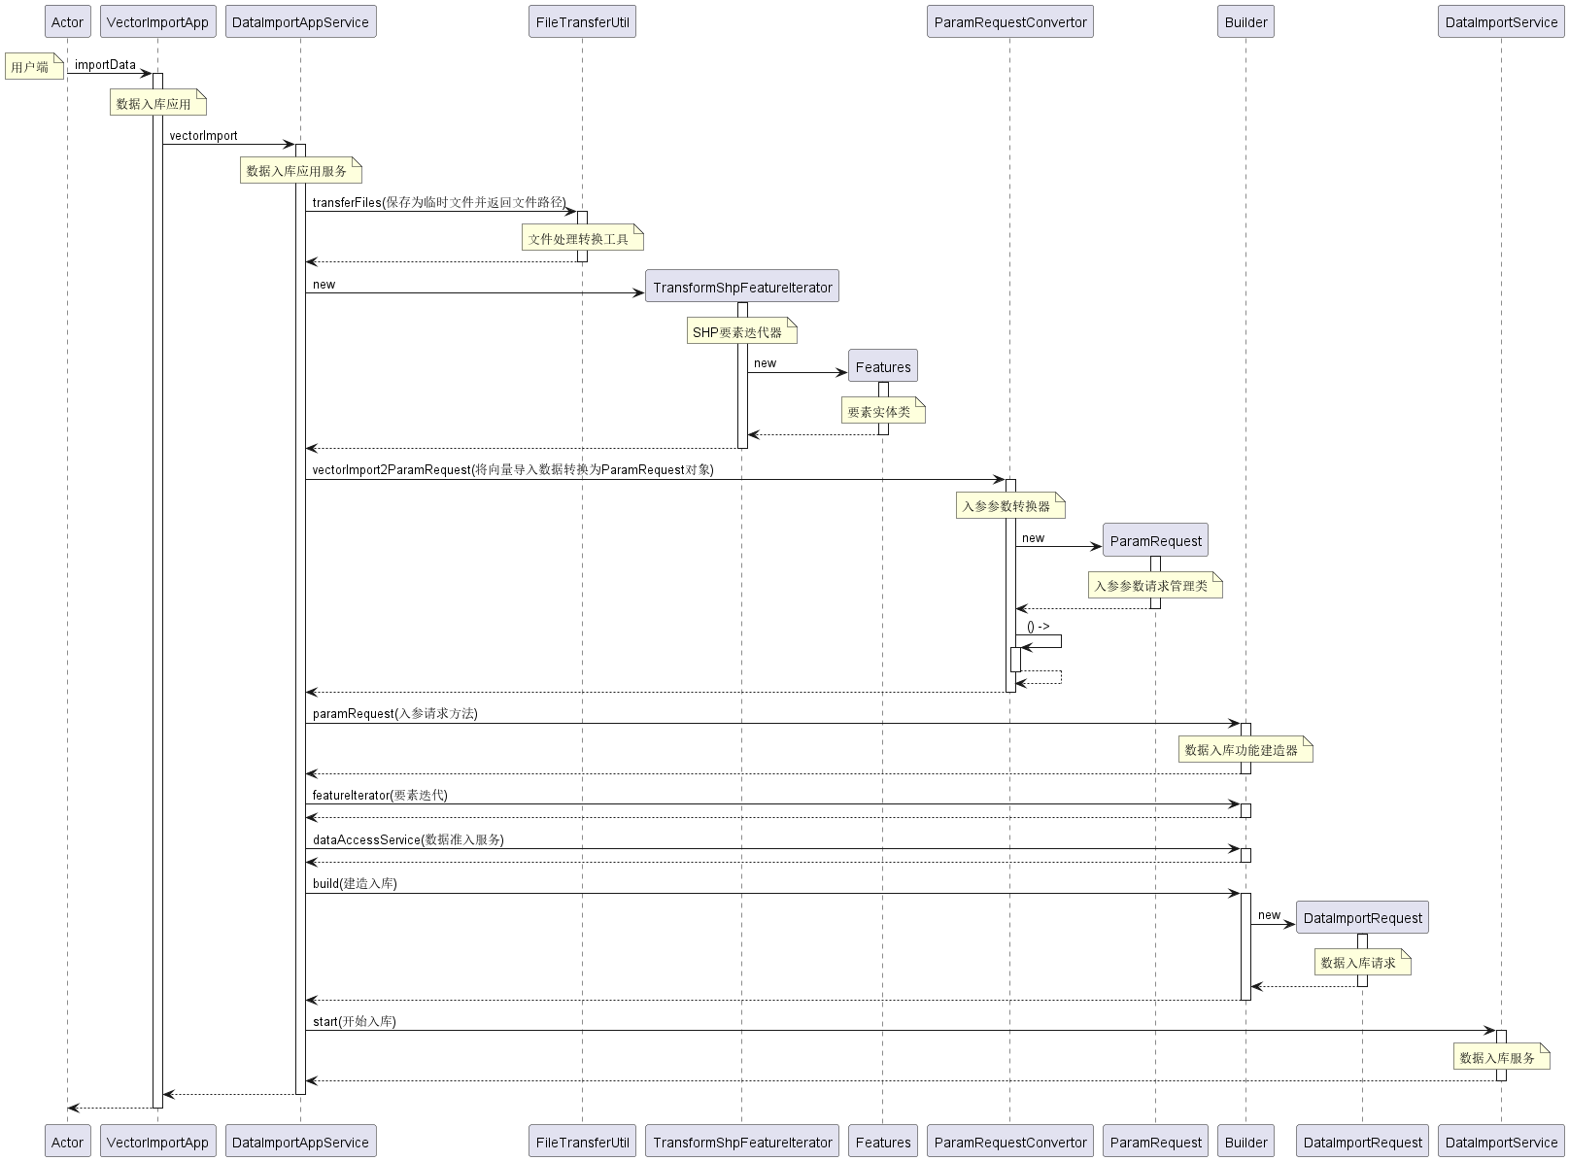The image size is (1569, 1161).
Task: Click the TransformShpFeatureIterator box created by new
Action: coord(742,287)
